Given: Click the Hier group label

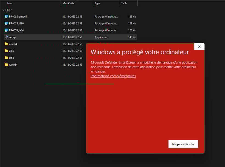Looking at the screenshot, I should pyautogui.click(x=9, y=10).
